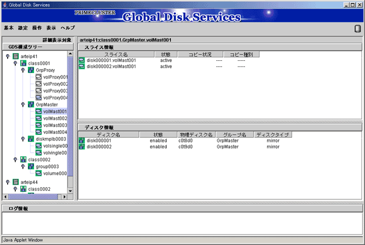Click tree horizontal scrollbar left arrow

[x=6, y=197]
